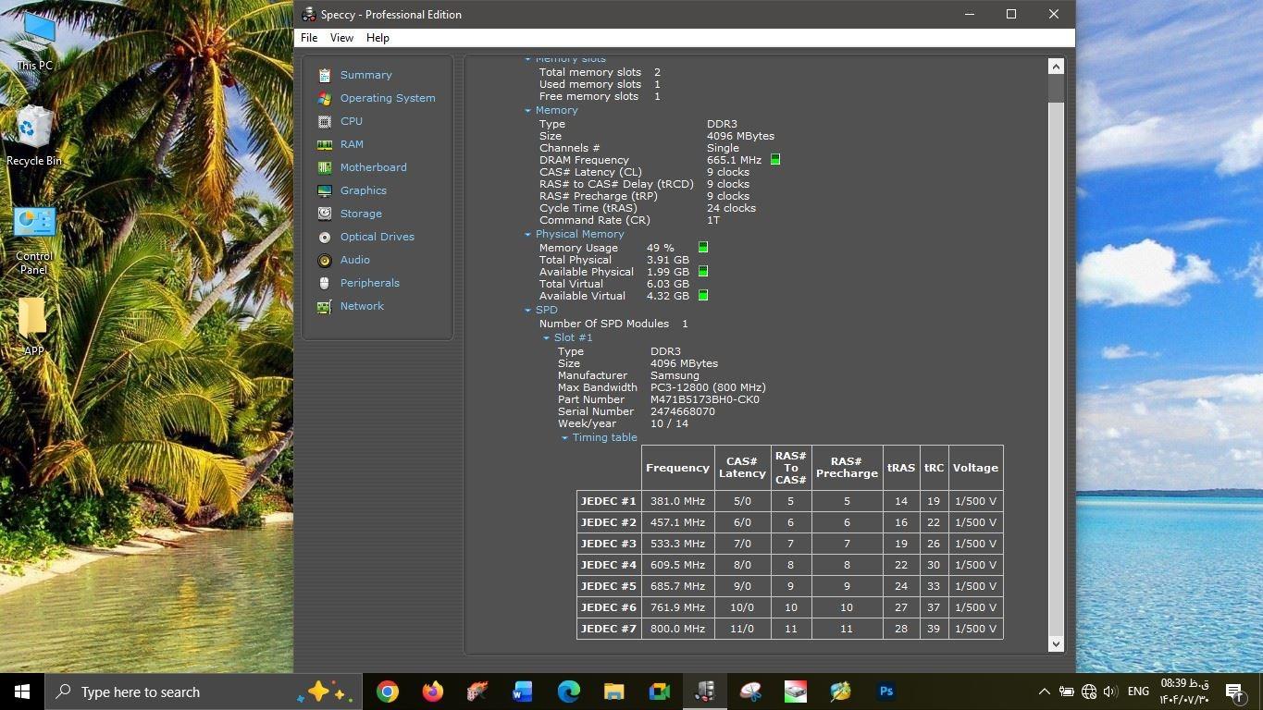Toggle the Memory Usage green indicator
Screen dimensions: 1263x710
tap(703, 248)
